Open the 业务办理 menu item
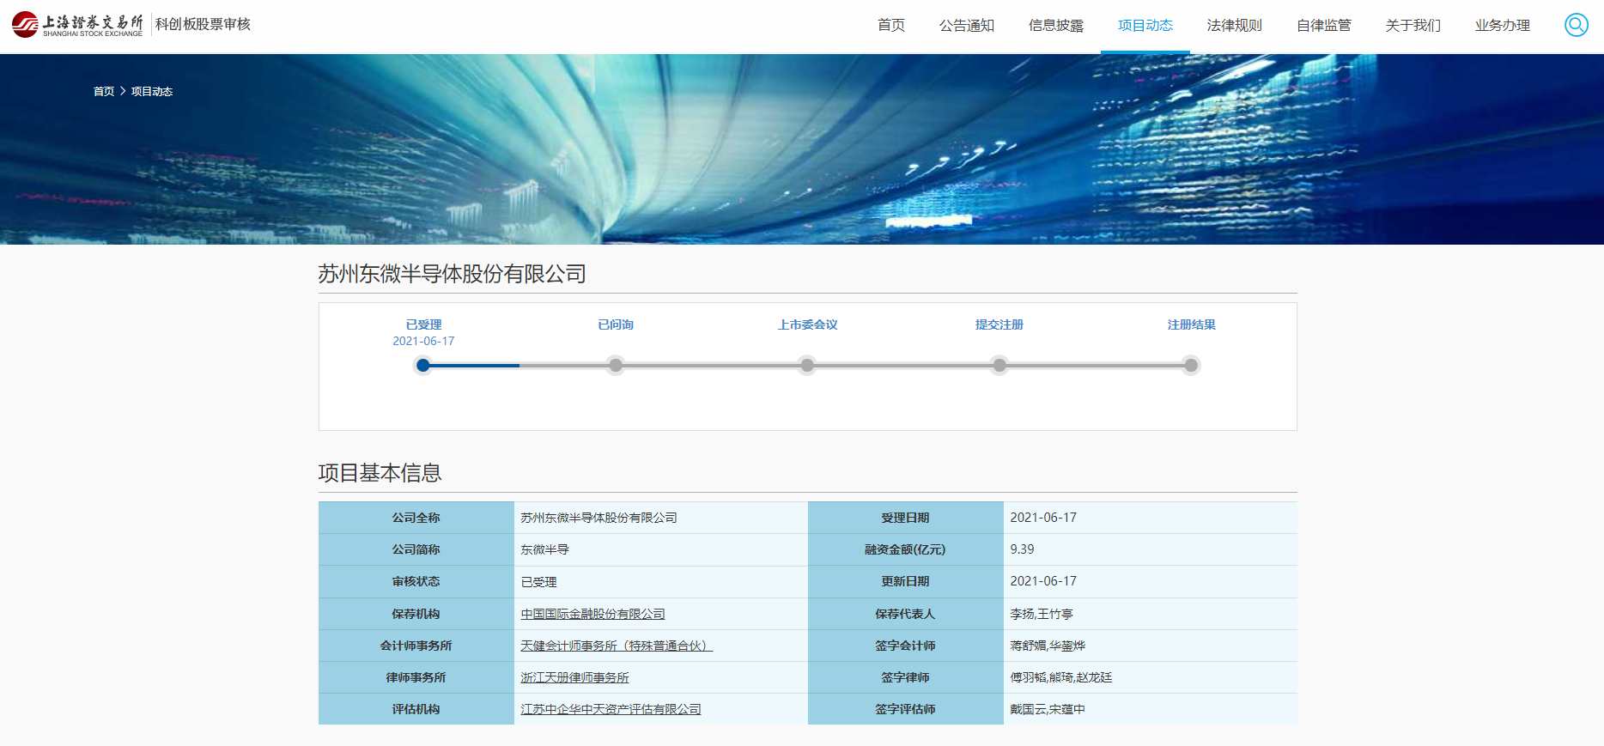Viewport: 1604px width, 746px height. 1503,26
